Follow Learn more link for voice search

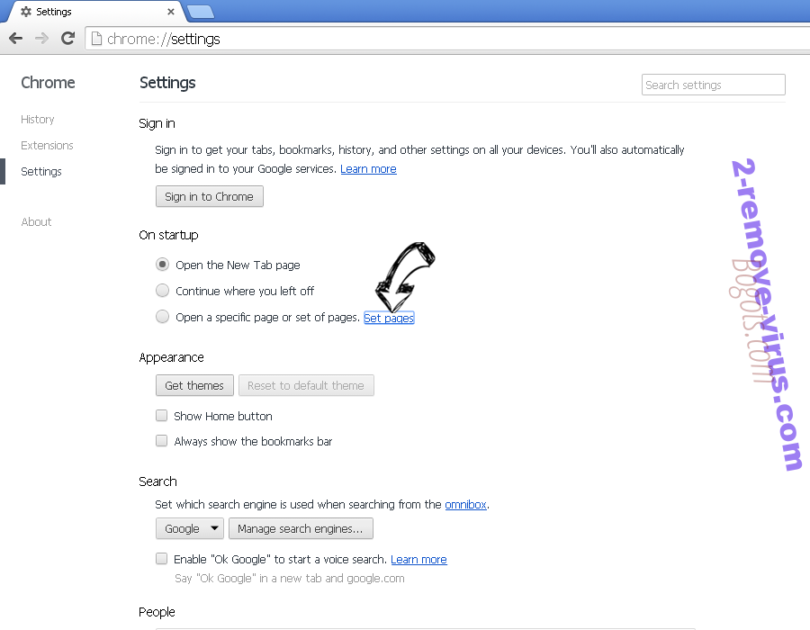tap(418, 559)
